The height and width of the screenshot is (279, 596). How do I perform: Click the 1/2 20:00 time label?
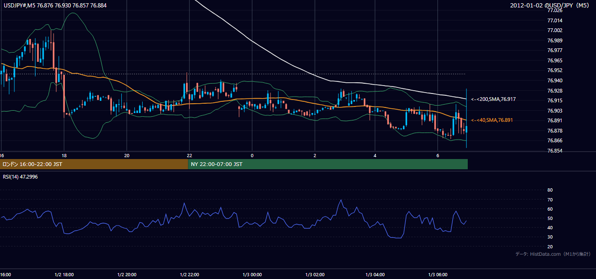(x=127, y=274)
